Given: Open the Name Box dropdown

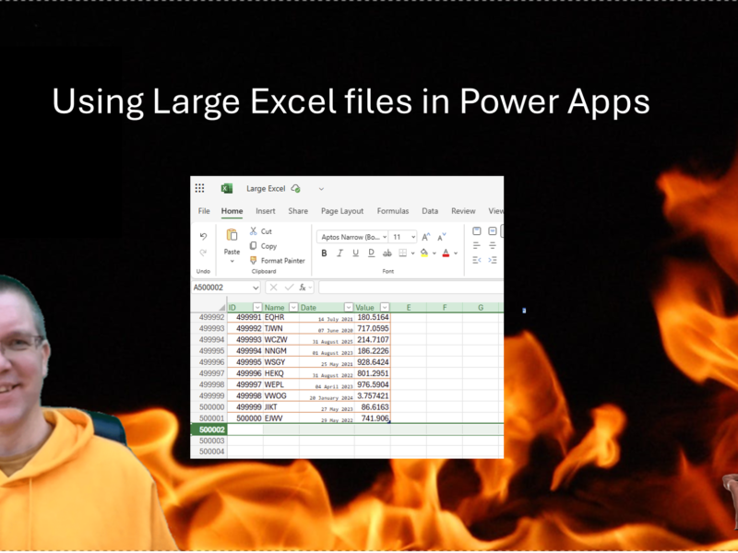Looking at the screenshot, I should pos(256,288).
